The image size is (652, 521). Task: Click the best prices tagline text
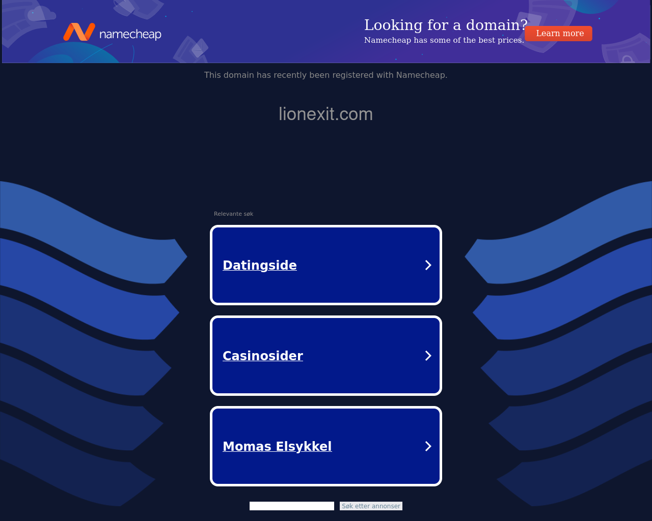tap(444, 40)
